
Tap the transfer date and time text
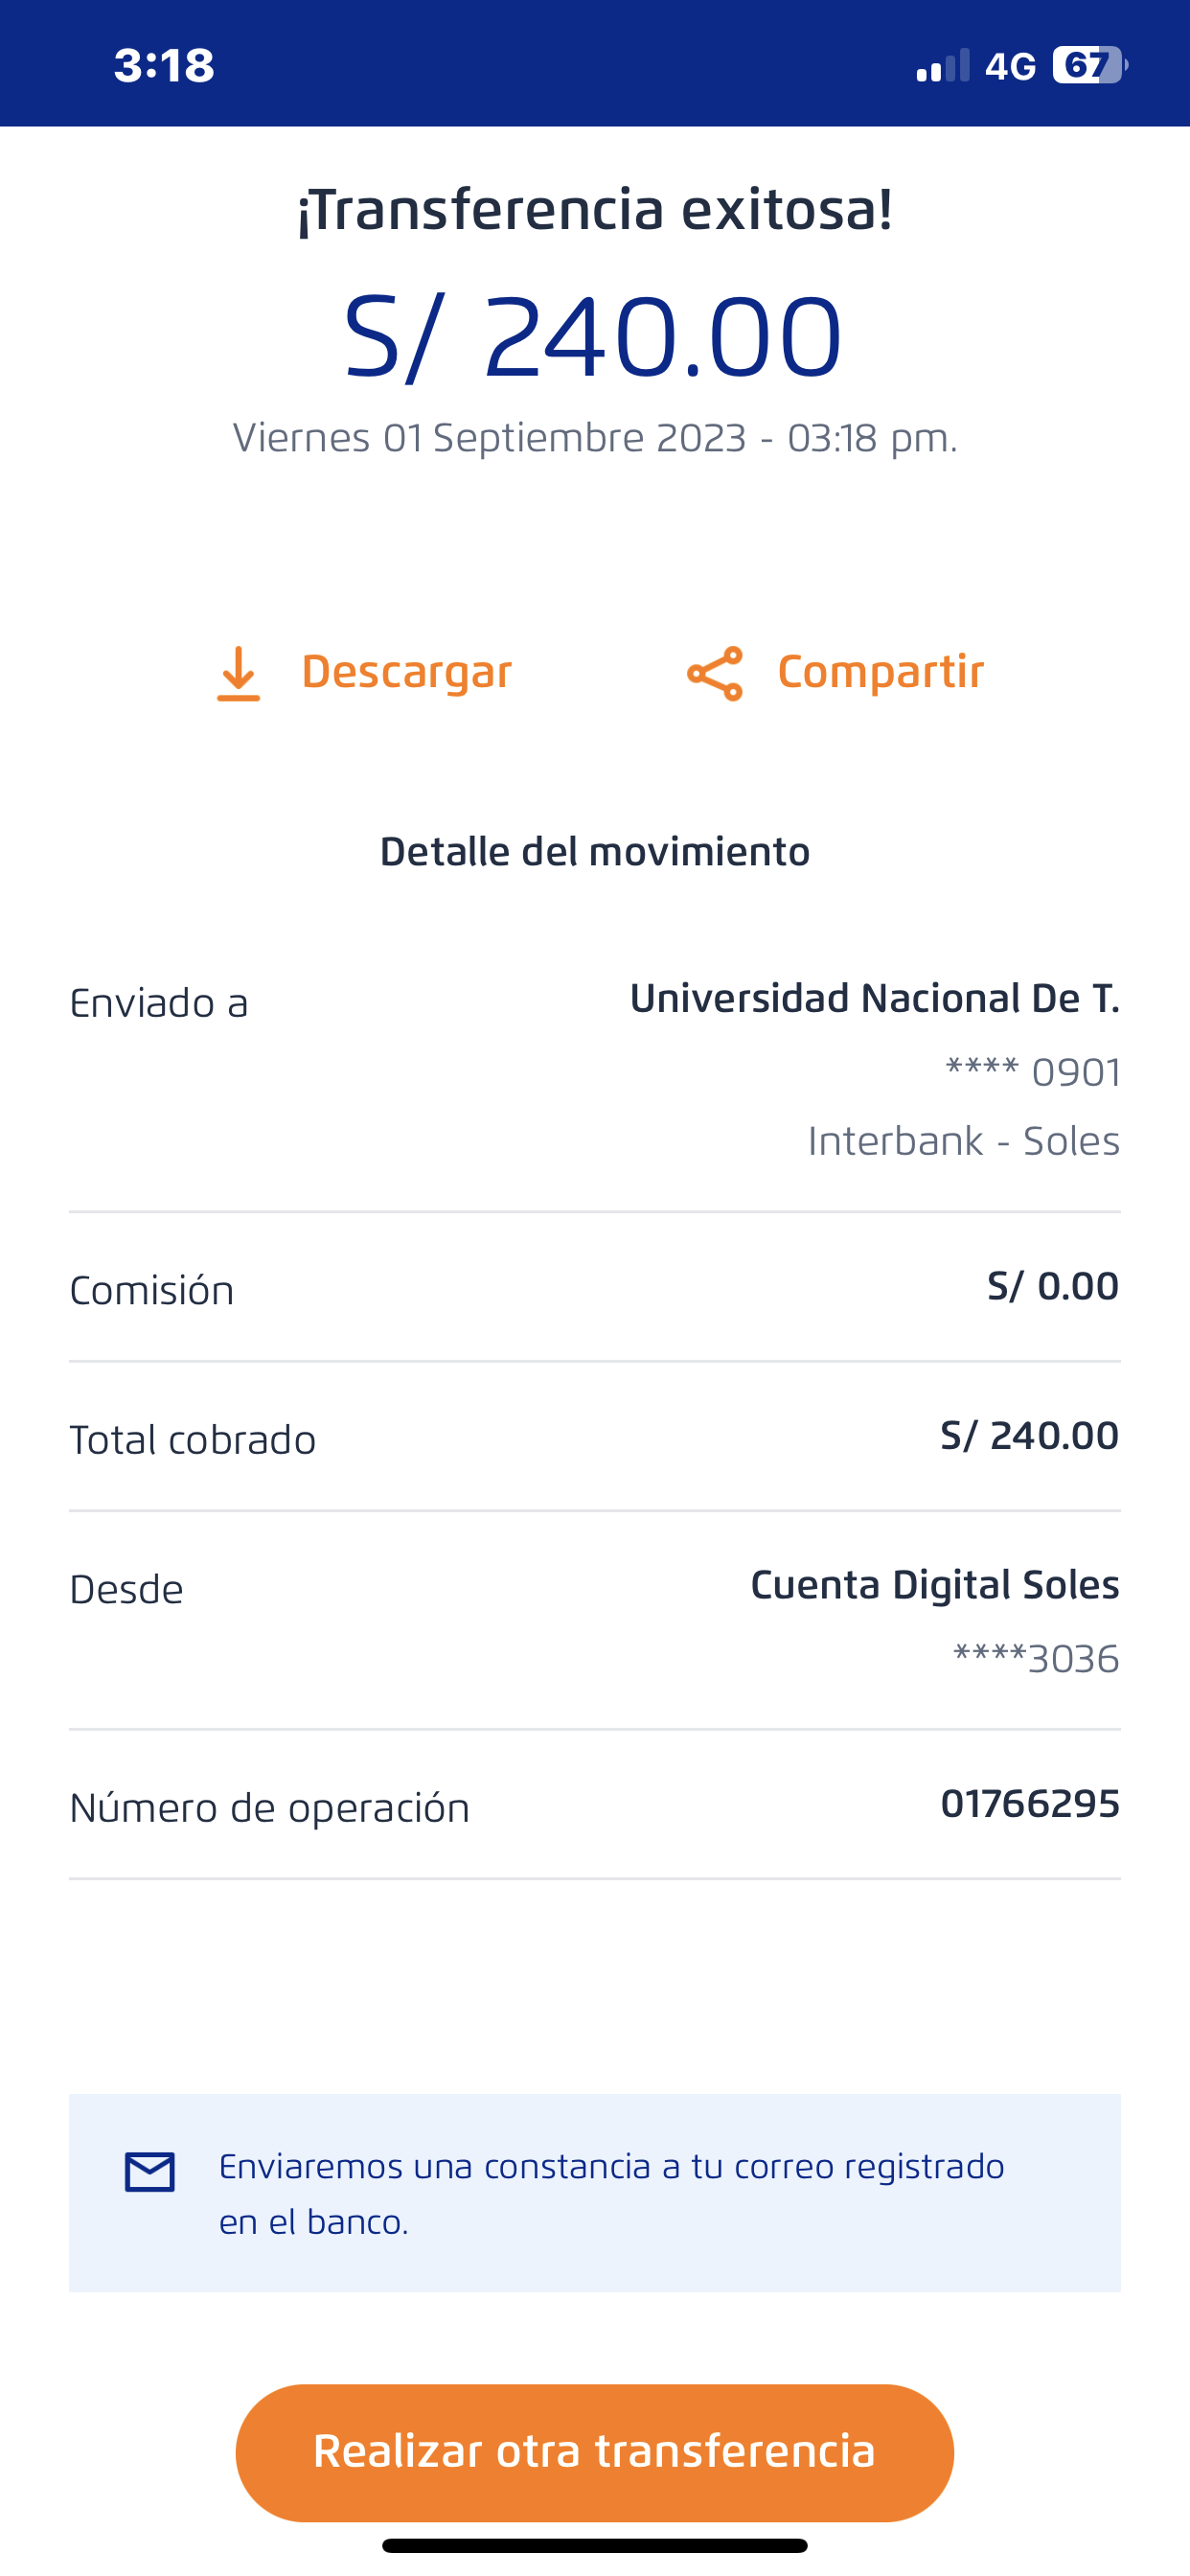tap(594, 438)
